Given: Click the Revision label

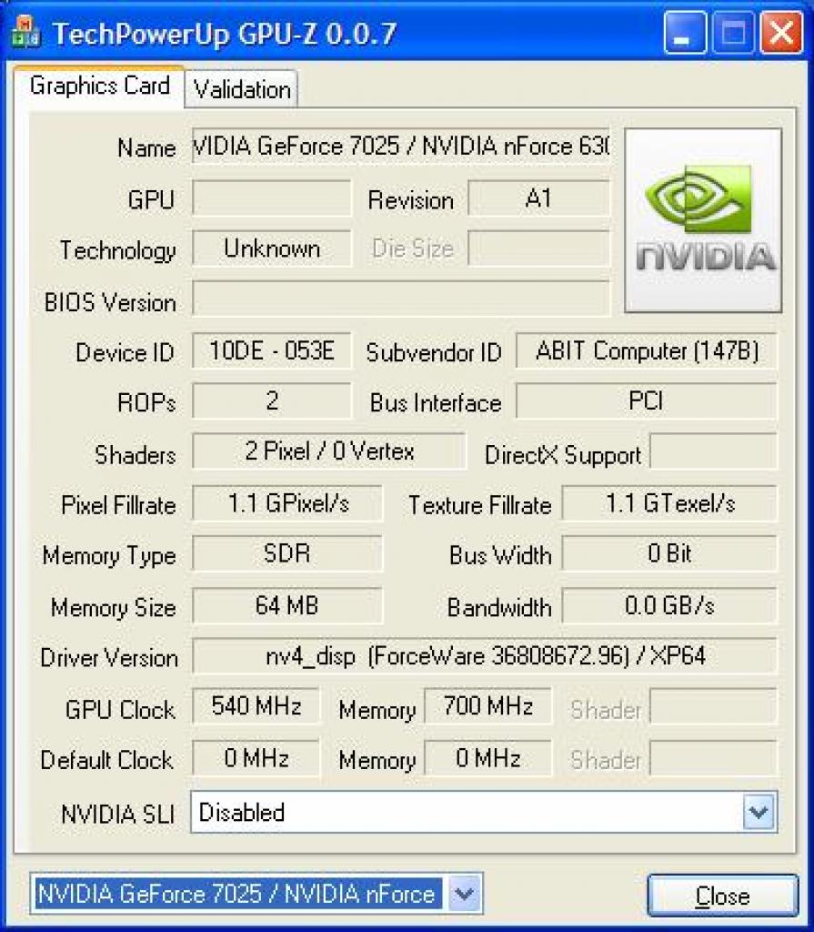Looking at the screenshot, I should (411, 200).
